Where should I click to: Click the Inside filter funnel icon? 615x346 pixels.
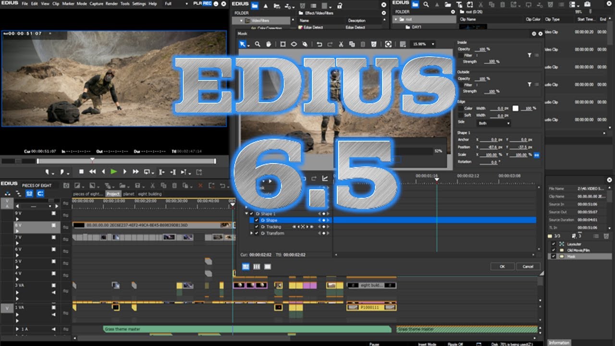point(529,55)
